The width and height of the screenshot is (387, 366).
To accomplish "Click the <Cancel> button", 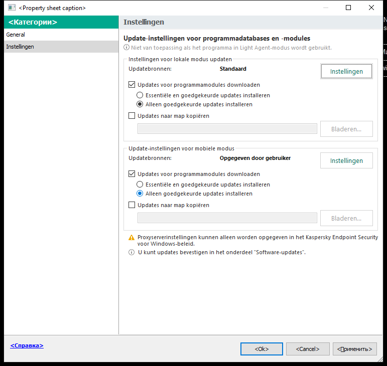I will (x=308, y=349).
